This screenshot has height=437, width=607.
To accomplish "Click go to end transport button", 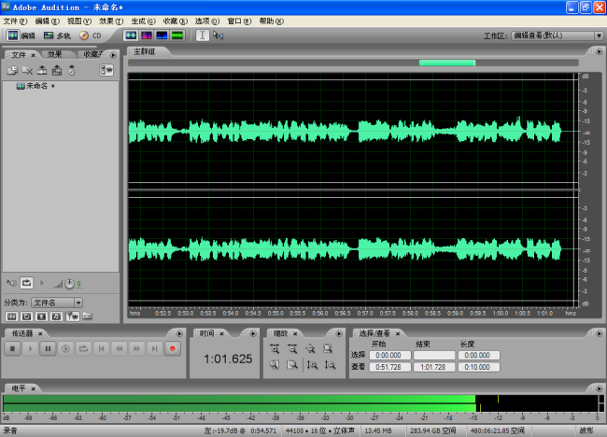I will click(155, 348).
